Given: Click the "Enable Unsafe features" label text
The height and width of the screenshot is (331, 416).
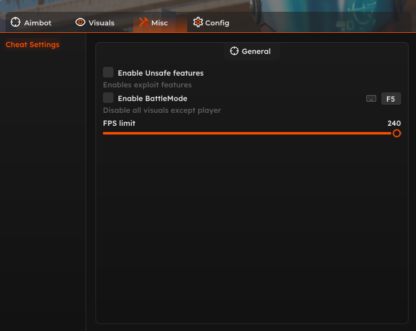Looking at the screenshot, I should pyautogui.click(x=161, y=73).
